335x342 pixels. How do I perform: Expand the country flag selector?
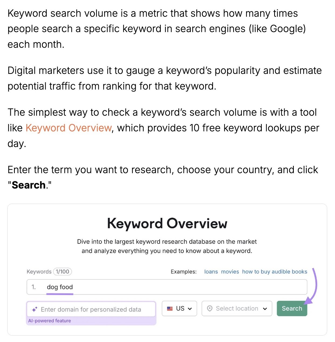pos(179,308)
